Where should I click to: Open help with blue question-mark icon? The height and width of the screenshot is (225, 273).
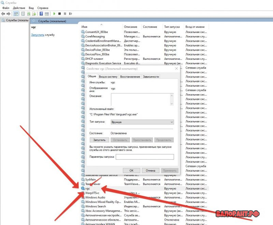click(41, 14)
